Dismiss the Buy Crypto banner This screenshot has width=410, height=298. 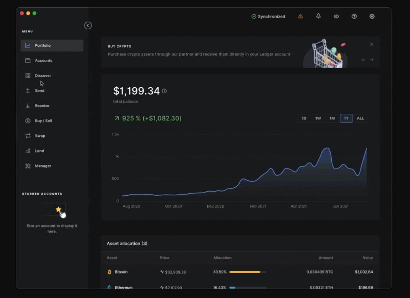coord(372,44)
